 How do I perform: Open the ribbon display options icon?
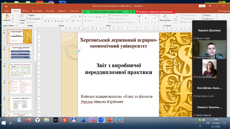click(x=210, y=6)
